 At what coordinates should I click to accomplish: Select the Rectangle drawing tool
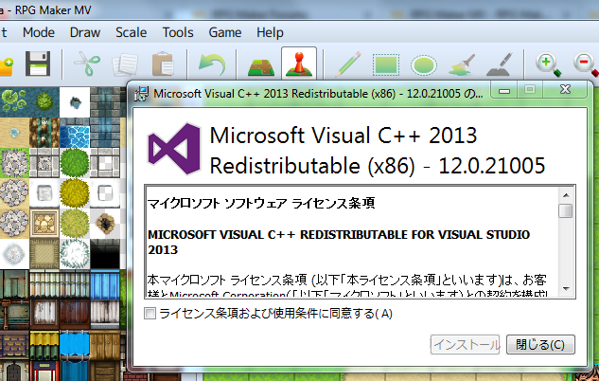pyautogui.click(x=386, y=64)
